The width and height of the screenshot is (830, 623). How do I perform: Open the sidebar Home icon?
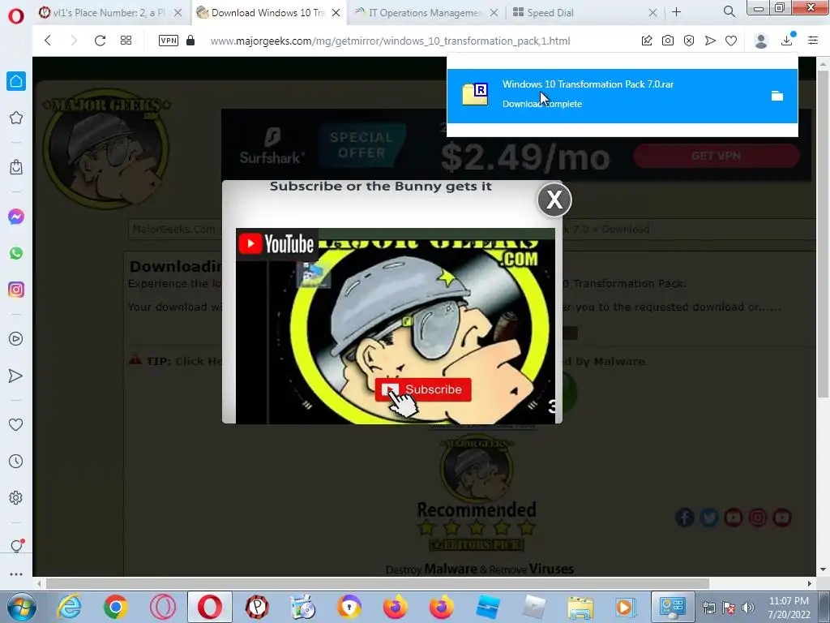click(16, 81)
